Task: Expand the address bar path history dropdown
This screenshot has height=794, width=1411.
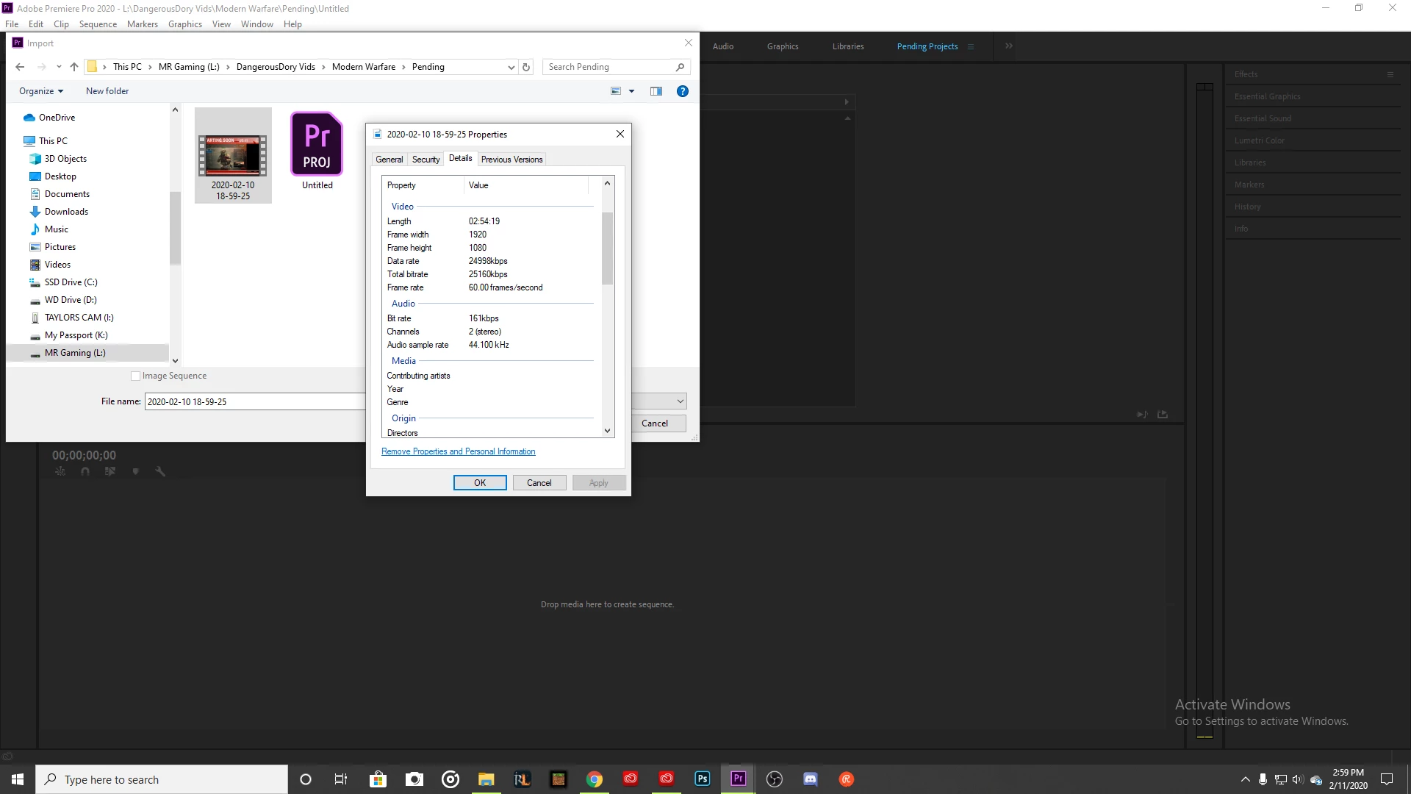Action: tap(511, 67)
